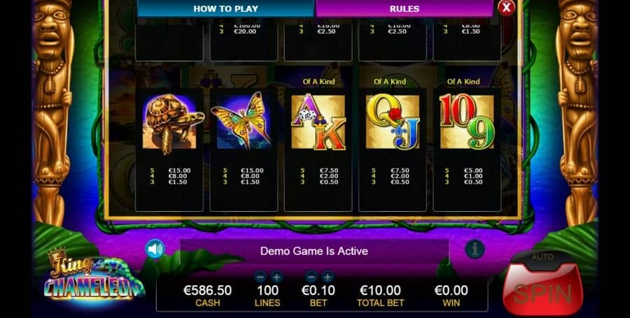Viewport: 630px width, 318px height.
Task: Open the info icon beside message bar
Action: pyautogui.click(x=475, y=249)
